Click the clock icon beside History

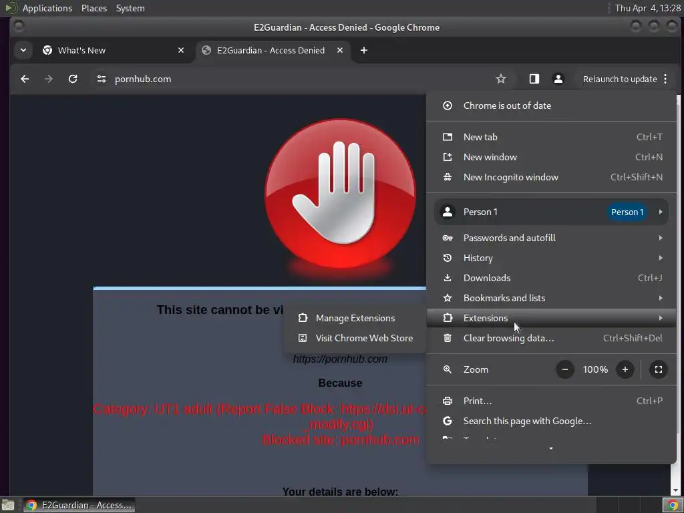pyautogui.click(x=448, y=258)
